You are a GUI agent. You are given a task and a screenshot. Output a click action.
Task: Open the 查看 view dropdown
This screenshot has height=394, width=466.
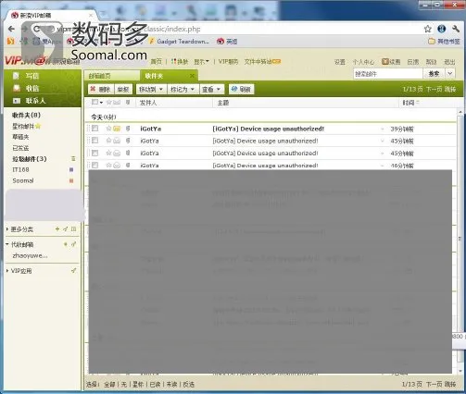pos(211,89)
